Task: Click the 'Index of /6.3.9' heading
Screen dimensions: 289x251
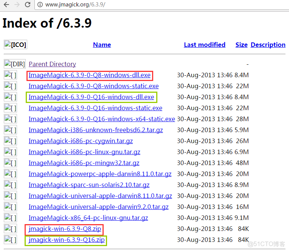Action: (x=47, y=23)
